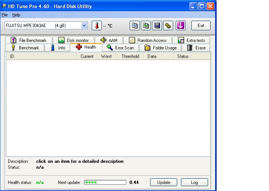Screen dimensions: 269x191
Task: Switch to the Benchmark tab
Action: point(25,48)
